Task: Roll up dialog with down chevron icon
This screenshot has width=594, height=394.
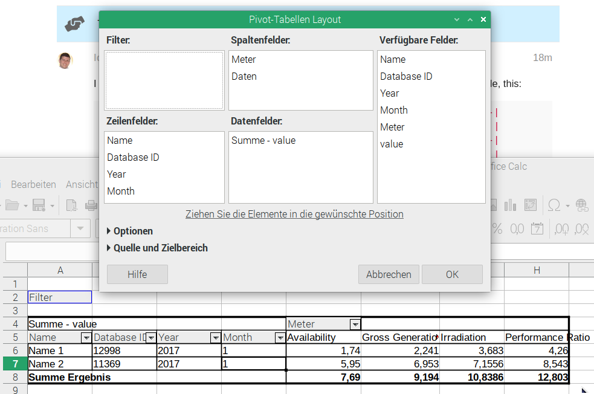Action: click(x=457, y=19)
